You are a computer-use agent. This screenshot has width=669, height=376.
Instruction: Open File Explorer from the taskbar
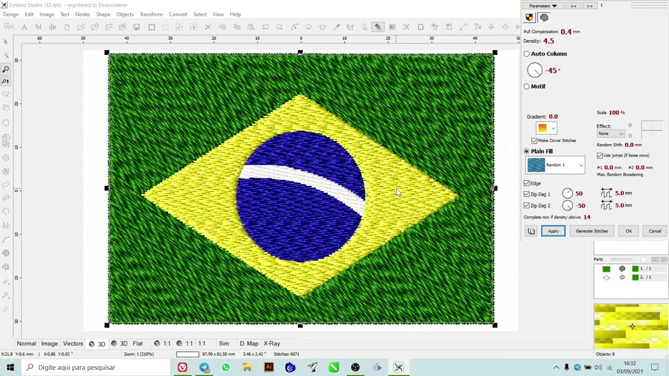247,367
